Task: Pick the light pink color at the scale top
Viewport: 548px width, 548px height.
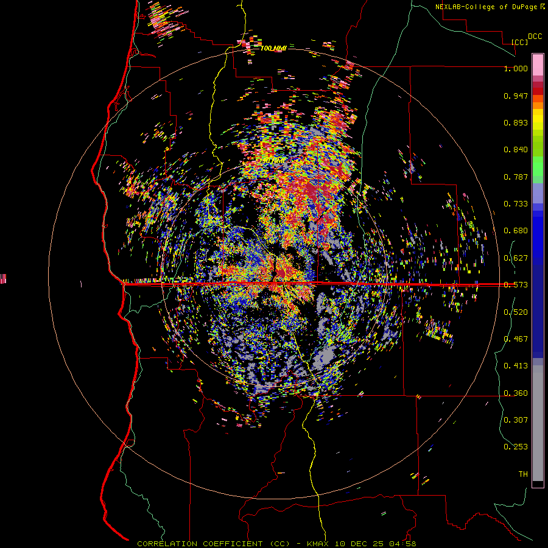Action: tap(538, 65)
